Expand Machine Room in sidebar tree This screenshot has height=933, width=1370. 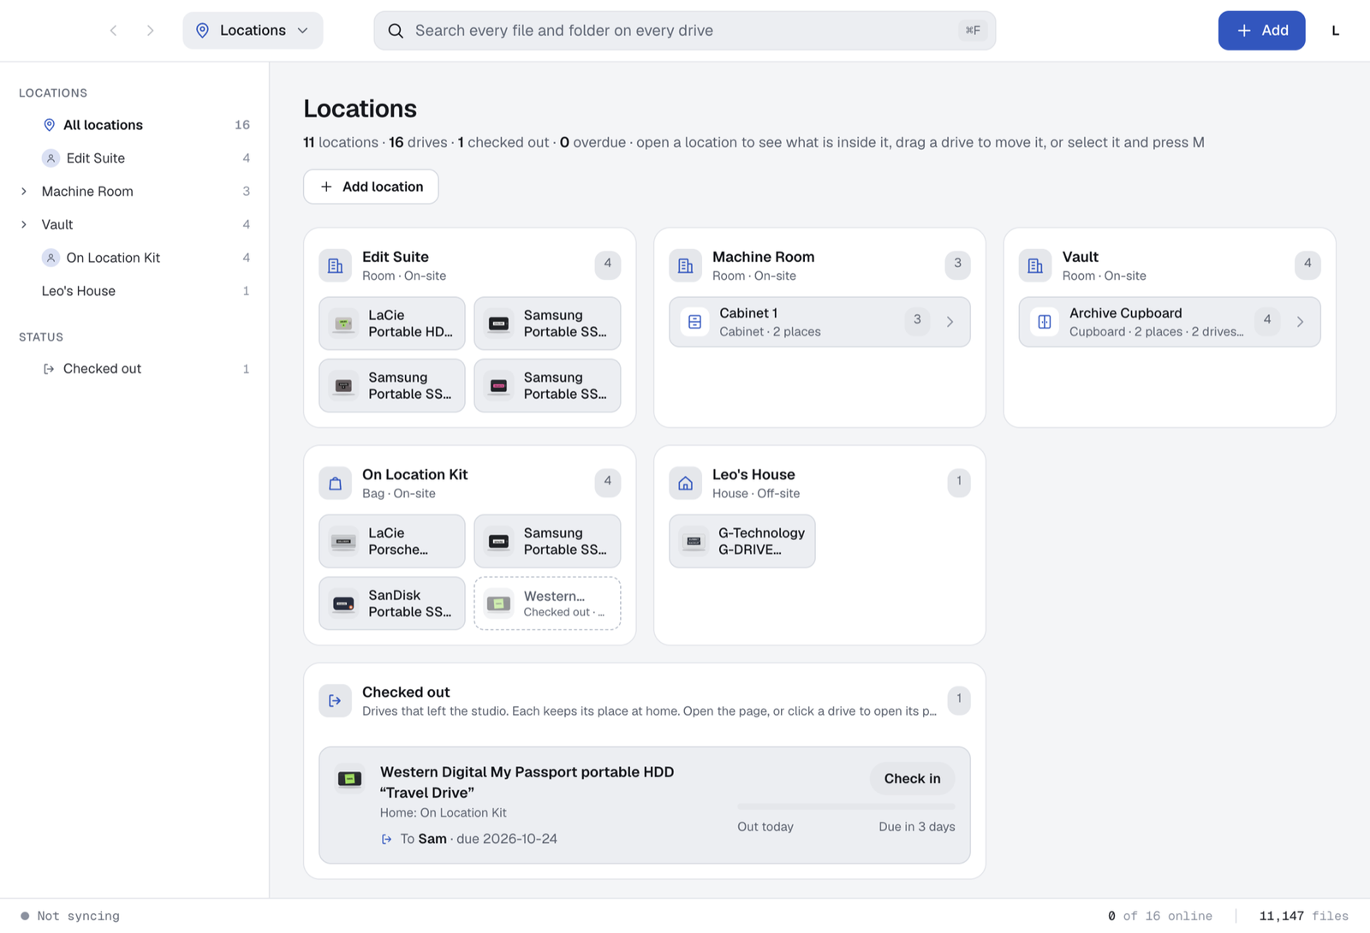click(x=24, y=192)
